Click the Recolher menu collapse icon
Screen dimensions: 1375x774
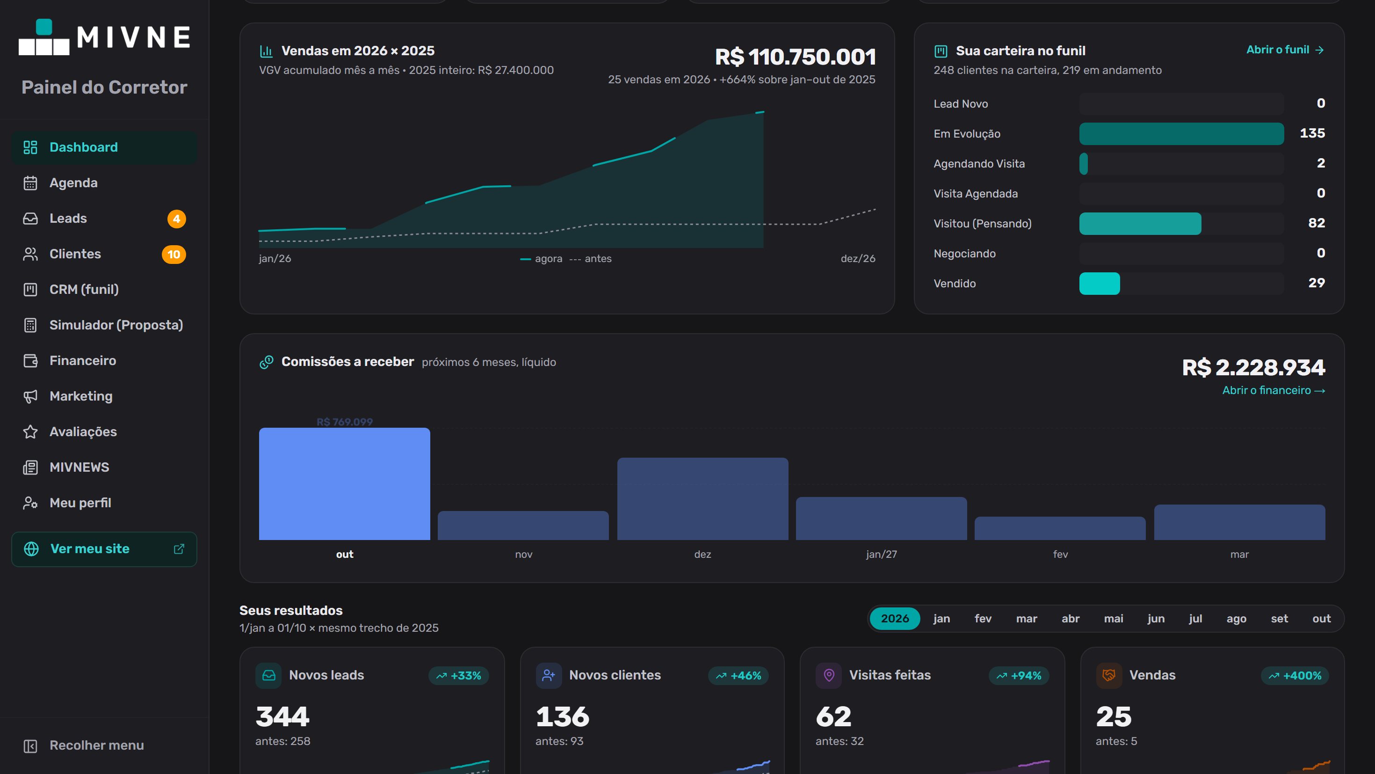point(30,746)
